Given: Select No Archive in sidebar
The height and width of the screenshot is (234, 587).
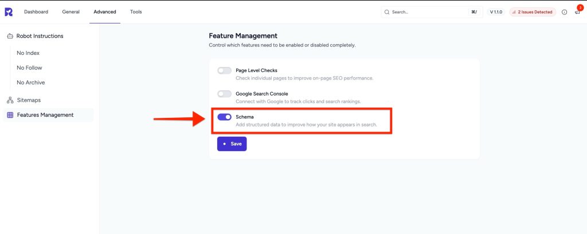Looking at the screenshot, I should pyautogui.click(x=31, y=82).
